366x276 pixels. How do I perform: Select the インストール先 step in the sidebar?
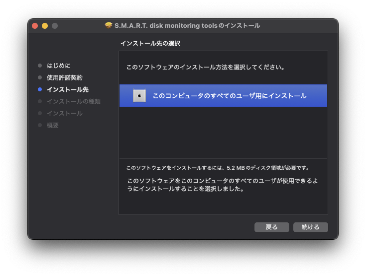67,89
